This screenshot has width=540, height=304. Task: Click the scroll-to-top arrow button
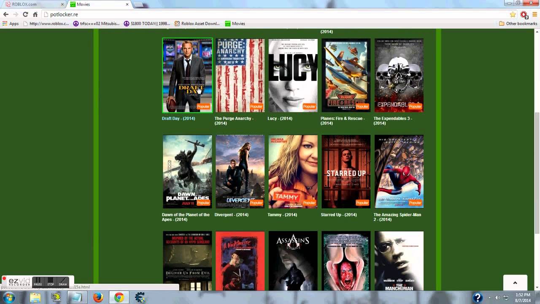(515, 283)
